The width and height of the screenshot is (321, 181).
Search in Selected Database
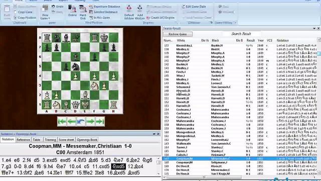(103, 12)
